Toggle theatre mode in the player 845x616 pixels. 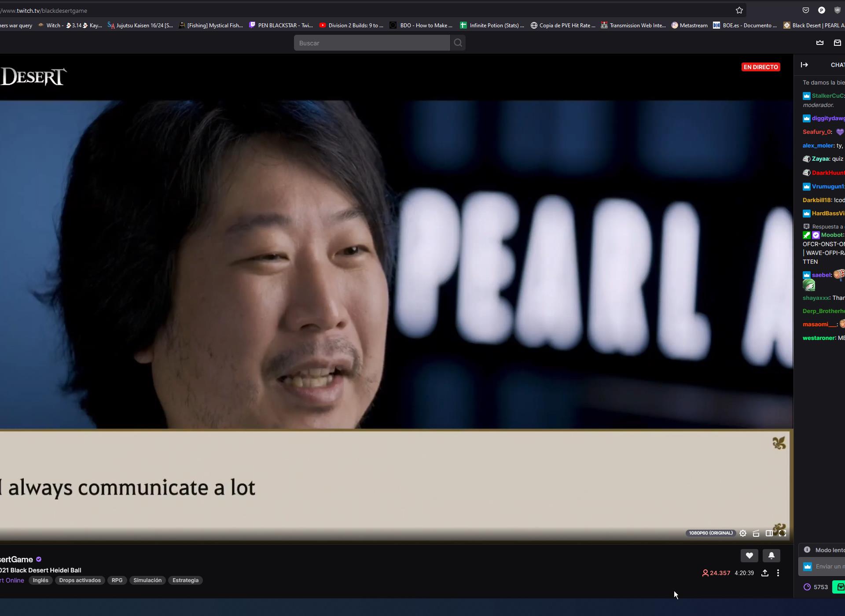point(769,533)
